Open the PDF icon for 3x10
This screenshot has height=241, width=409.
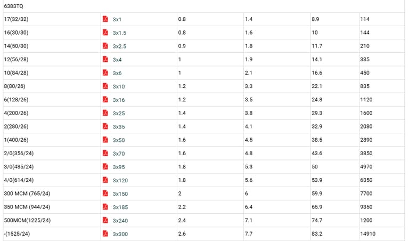pyautogui.click(x=105, y=86)
